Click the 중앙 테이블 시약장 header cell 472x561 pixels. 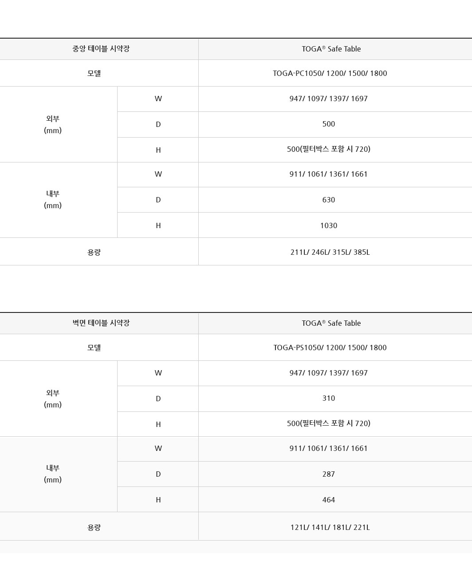pyautogui.click(x=101, y=49)
